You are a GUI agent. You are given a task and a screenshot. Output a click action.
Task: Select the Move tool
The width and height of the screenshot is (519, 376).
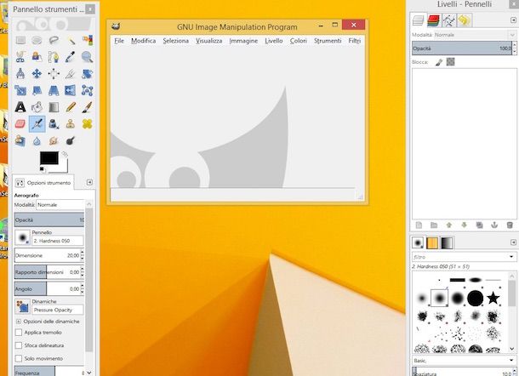[x=37, y=73]
